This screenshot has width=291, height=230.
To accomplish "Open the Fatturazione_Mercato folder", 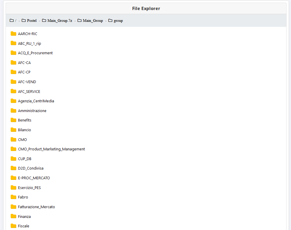I will pos(36,207).
